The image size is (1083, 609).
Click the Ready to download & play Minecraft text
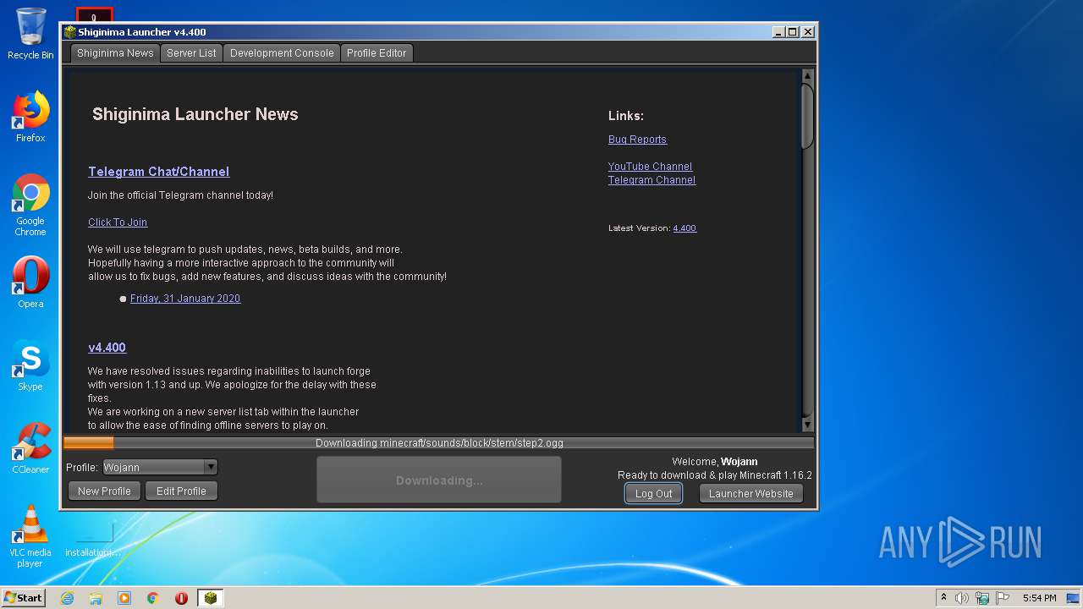tap(715, 475)
